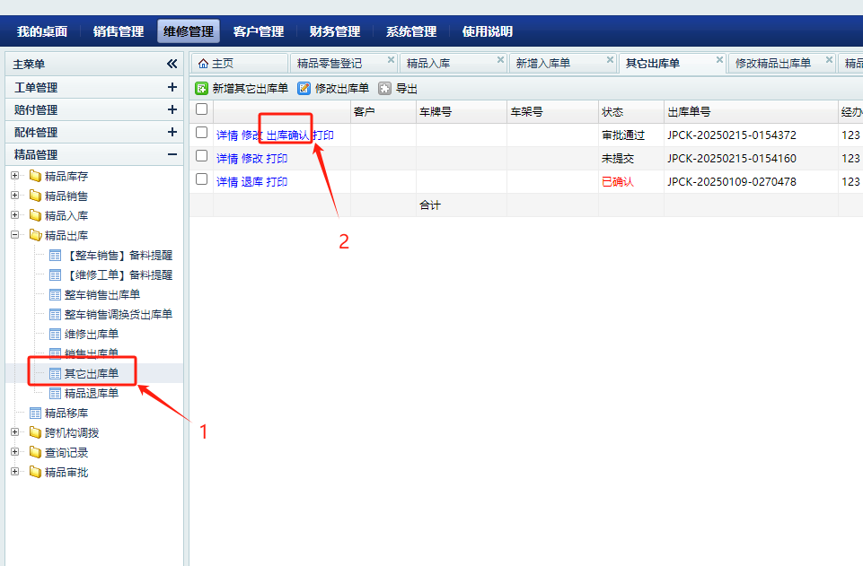Click 退库 link in third row

pyautogui.click(x=251, y=182)
